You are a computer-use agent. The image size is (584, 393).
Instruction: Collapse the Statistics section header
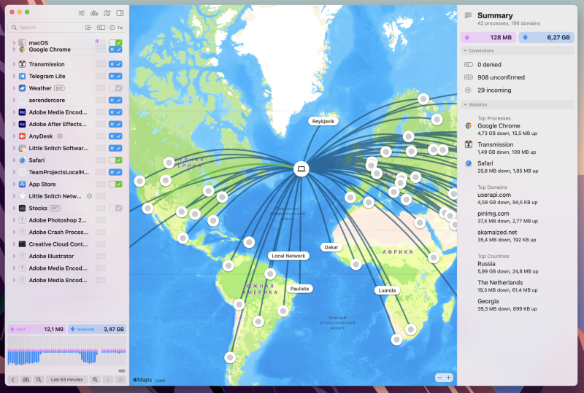(x=518, y=104)
